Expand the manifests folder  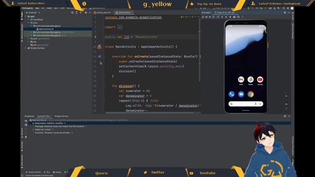click(29, 20)
